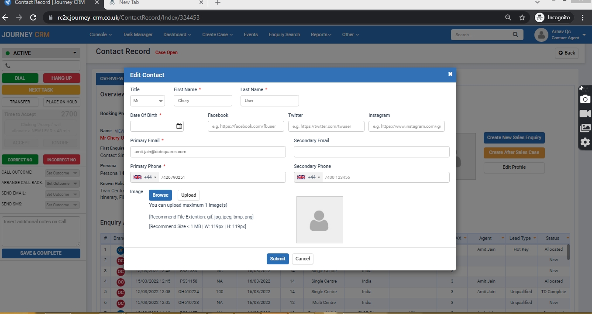This screenshot has height=314, width=592.
Task: Open the Arrange Call Back outcome dropdown
Action: [62, 184]
